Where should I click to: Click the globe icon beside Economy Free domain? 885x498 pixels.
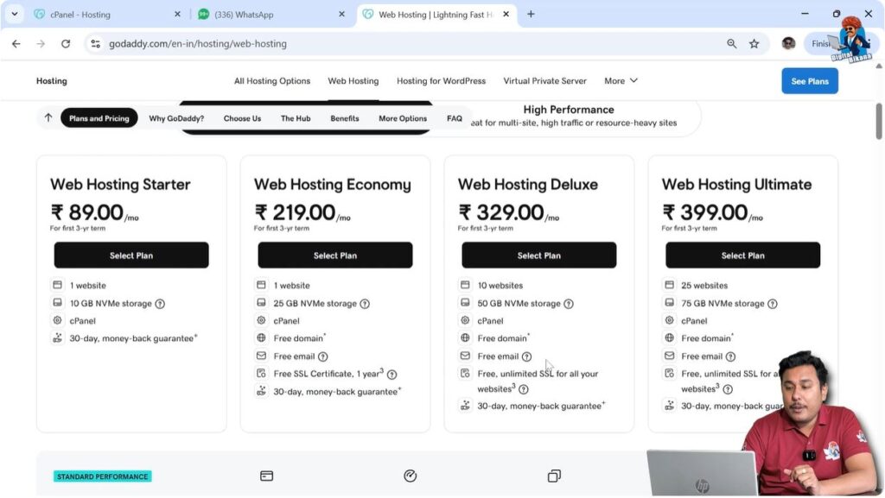coord(261,338)
